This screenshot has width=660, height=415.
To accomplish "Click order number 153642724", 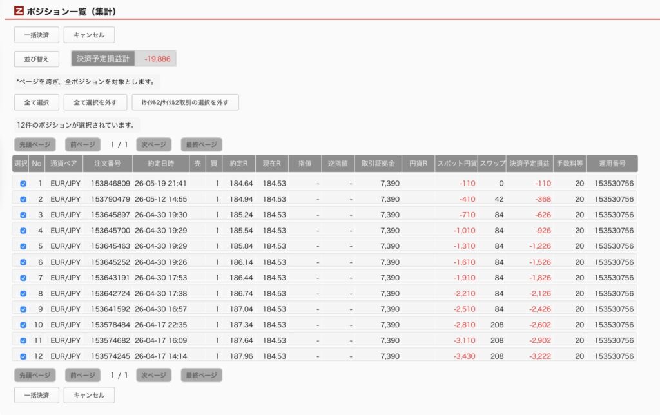I will 110,293.
